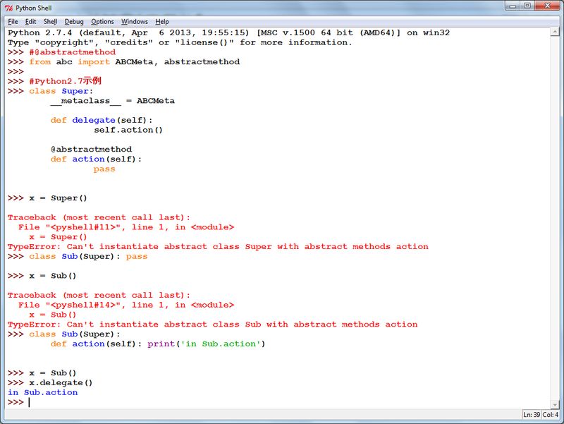
Task: Click 'File "<pyshell#11>"' traceback line
Action: (x=126, y=227)
